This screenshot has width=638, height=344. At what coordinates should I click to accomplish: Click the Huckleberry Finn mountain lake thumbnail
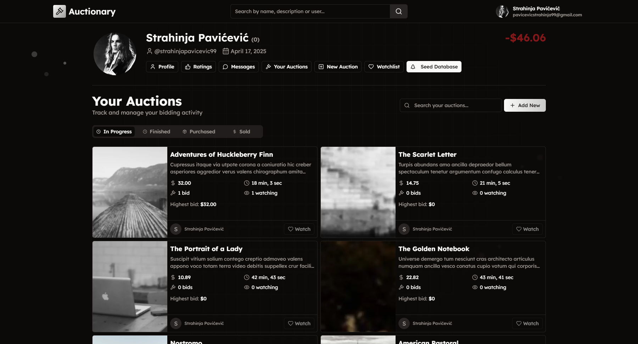tap(130, 192)
